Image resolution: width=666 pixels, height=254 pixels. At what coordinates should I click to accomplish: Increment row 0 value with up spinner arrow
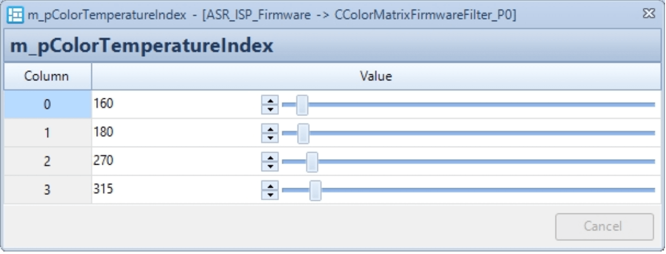270,101
